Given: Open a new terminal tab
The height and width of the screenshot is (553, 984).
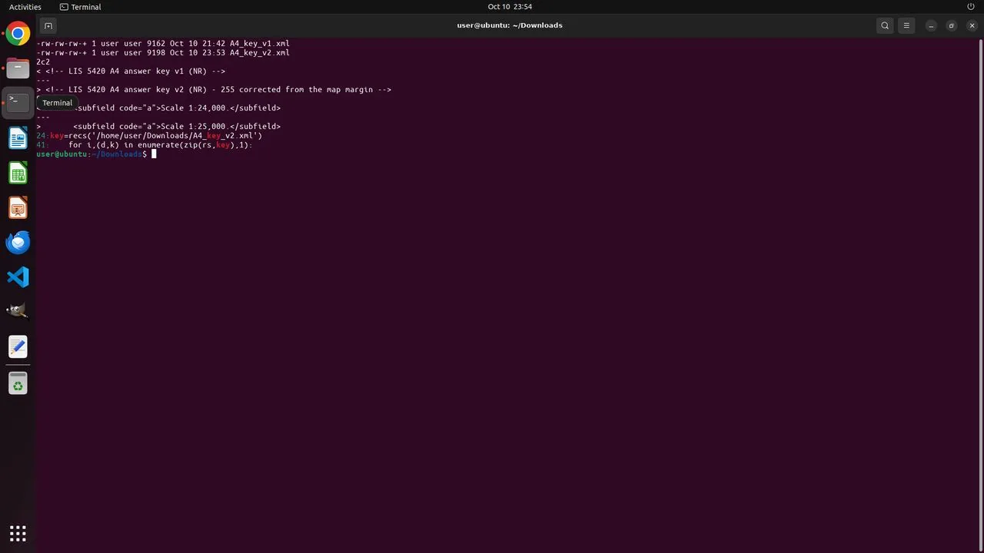Looking at the screenshot, I should [48, 25].
